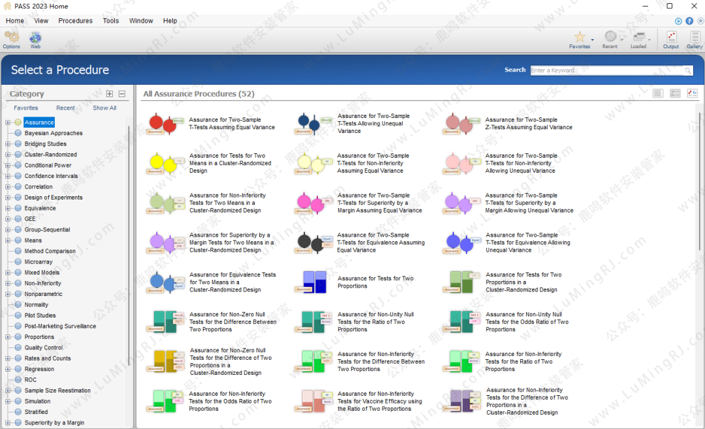Open the Output window icon
The image size is (705, 429).
[671, 38]
